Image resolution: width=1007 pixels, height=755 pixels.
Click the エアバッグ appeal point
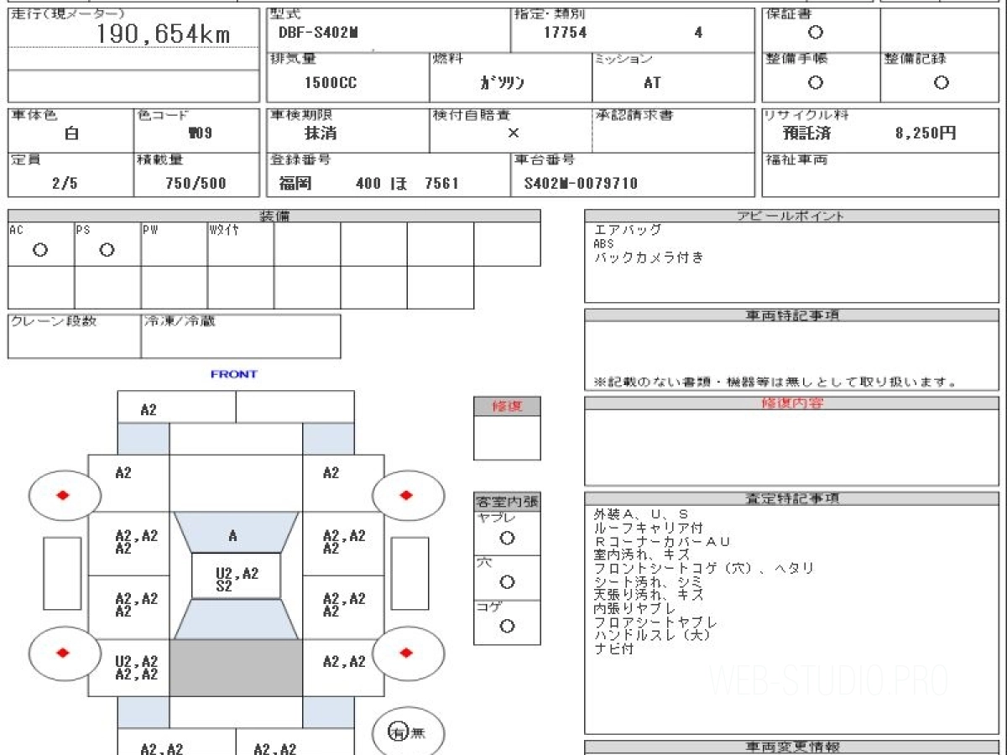[628, 229]
